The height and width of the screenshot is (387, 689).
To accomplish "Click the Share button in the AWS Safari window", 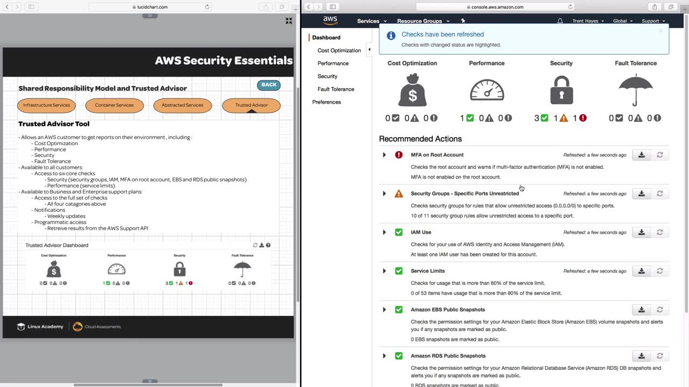I will pyautogui.click(x=655, y=7).
